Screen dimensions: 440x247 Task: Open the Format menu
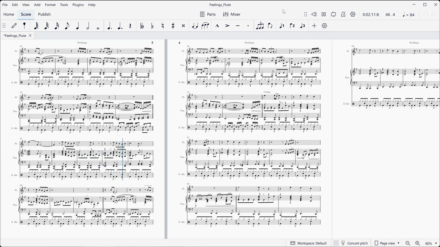coord(50,5)
